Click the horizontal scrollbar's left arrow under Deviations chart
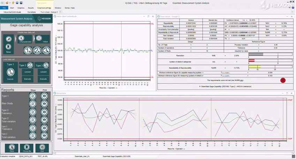 (54, 153)
